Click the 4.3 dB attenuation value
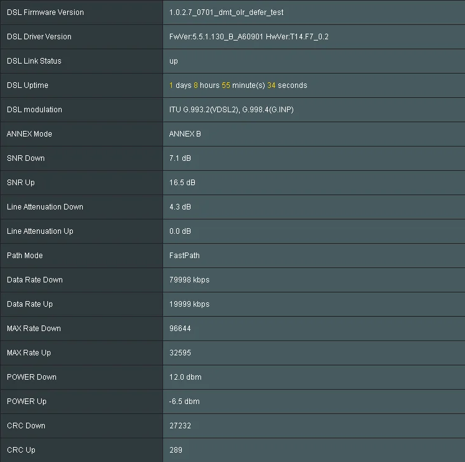 [180, 207]
